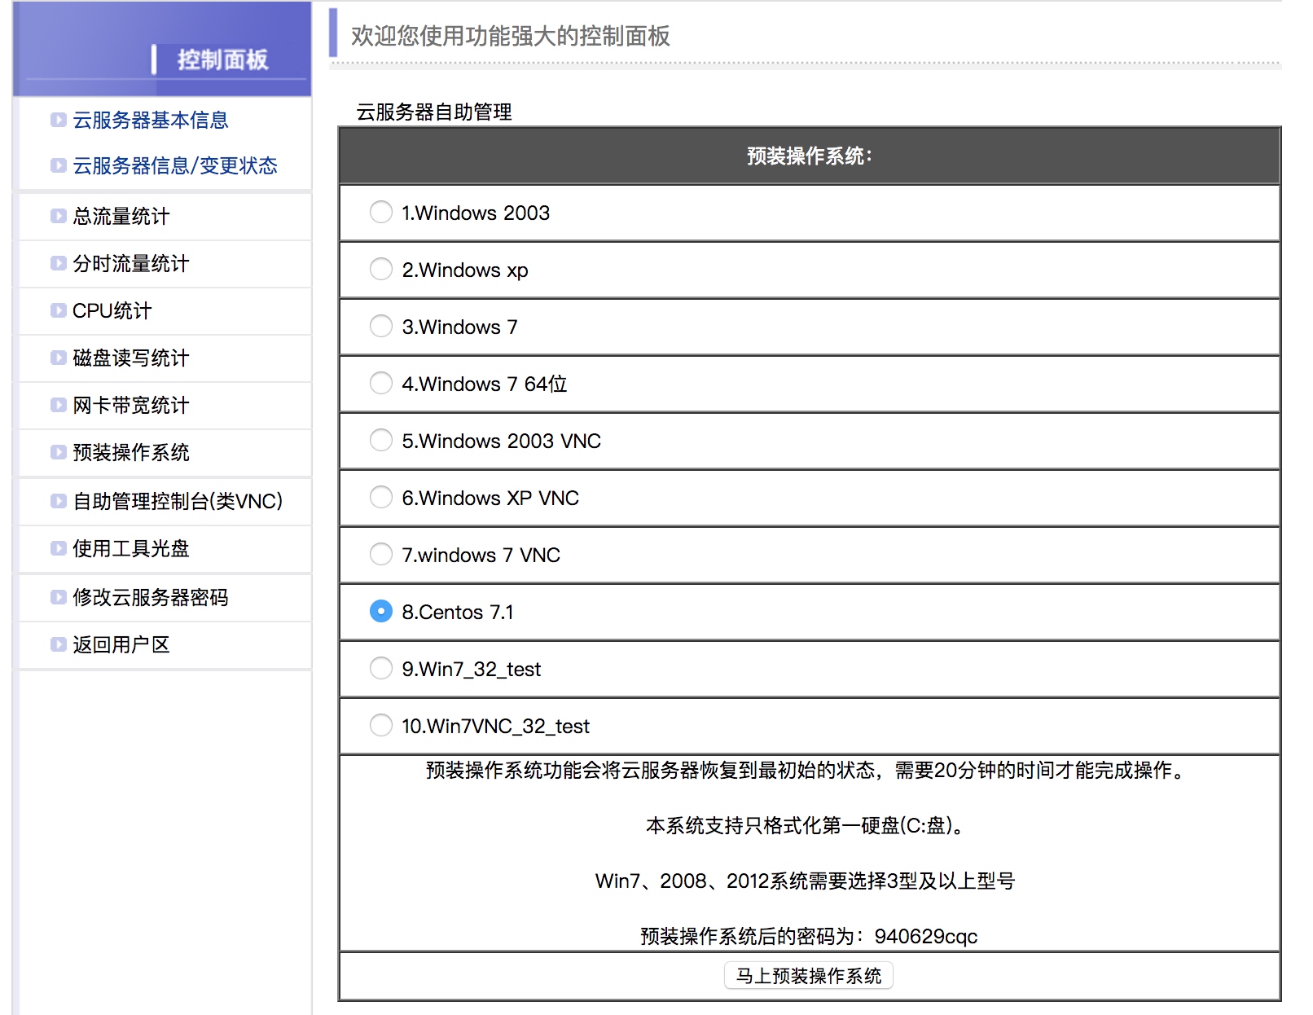
Task: Select the 10.Win7VNC_32_test radio button
Action: point(380,726)
